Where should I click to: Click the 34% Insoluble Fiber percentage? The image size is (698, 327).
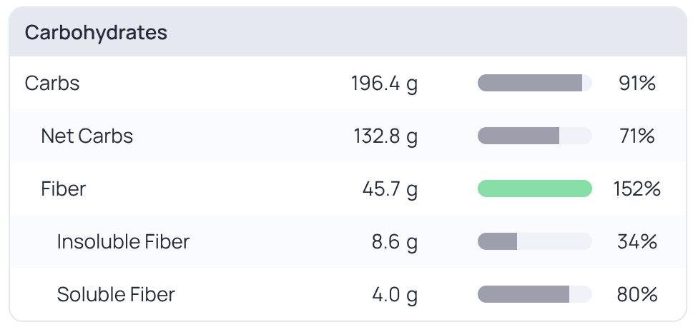point(637,242)
